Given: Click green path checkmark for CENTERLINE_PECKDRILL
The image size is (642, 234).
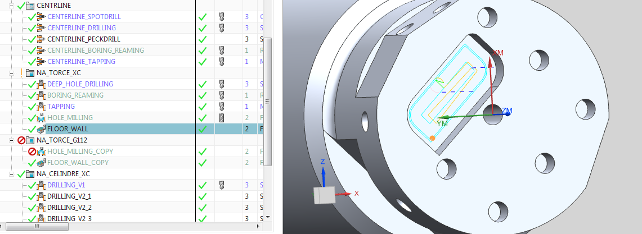Looking at the screenshot, I should click(x=203, y=39).
